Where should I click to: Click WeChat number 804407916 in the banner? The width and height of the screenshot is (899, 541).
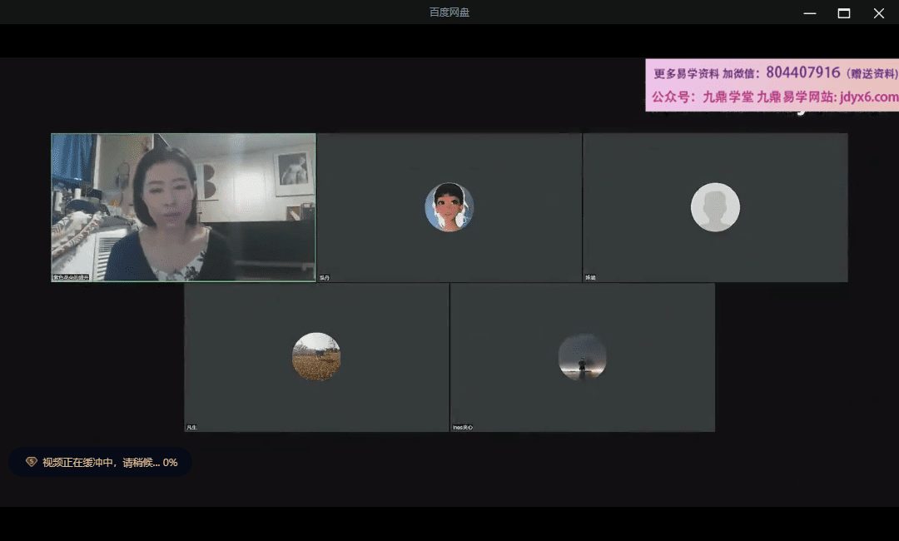point(802,73)
